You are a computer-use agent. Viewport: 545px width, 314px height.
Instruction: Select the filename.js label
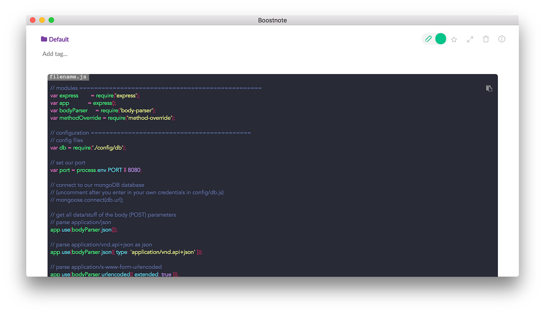point(68,77)
